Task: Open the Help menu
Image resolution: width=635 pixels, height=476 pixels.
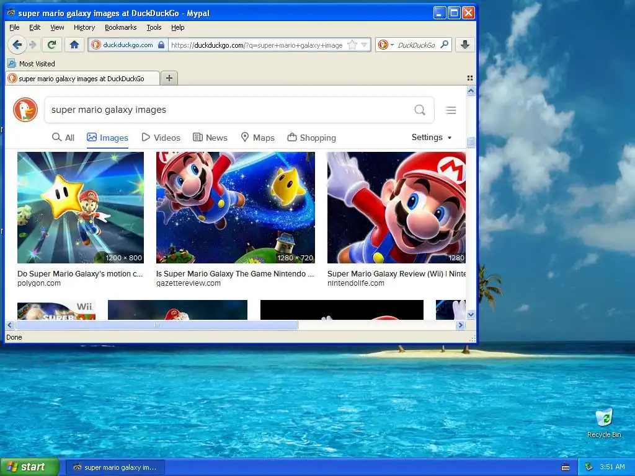Action: pos(178,27)
